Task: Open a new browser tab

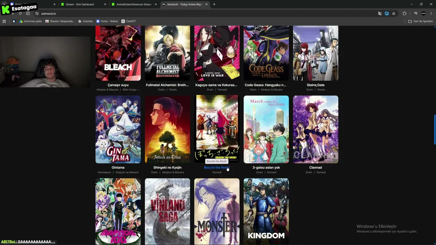Action: point(214,4)
